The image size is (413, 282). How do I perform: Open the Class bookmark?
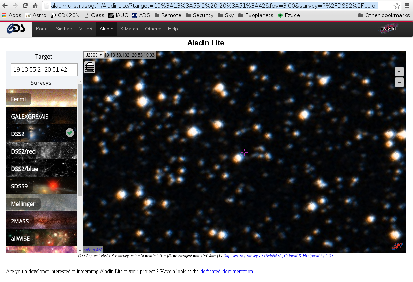(94, 15)
